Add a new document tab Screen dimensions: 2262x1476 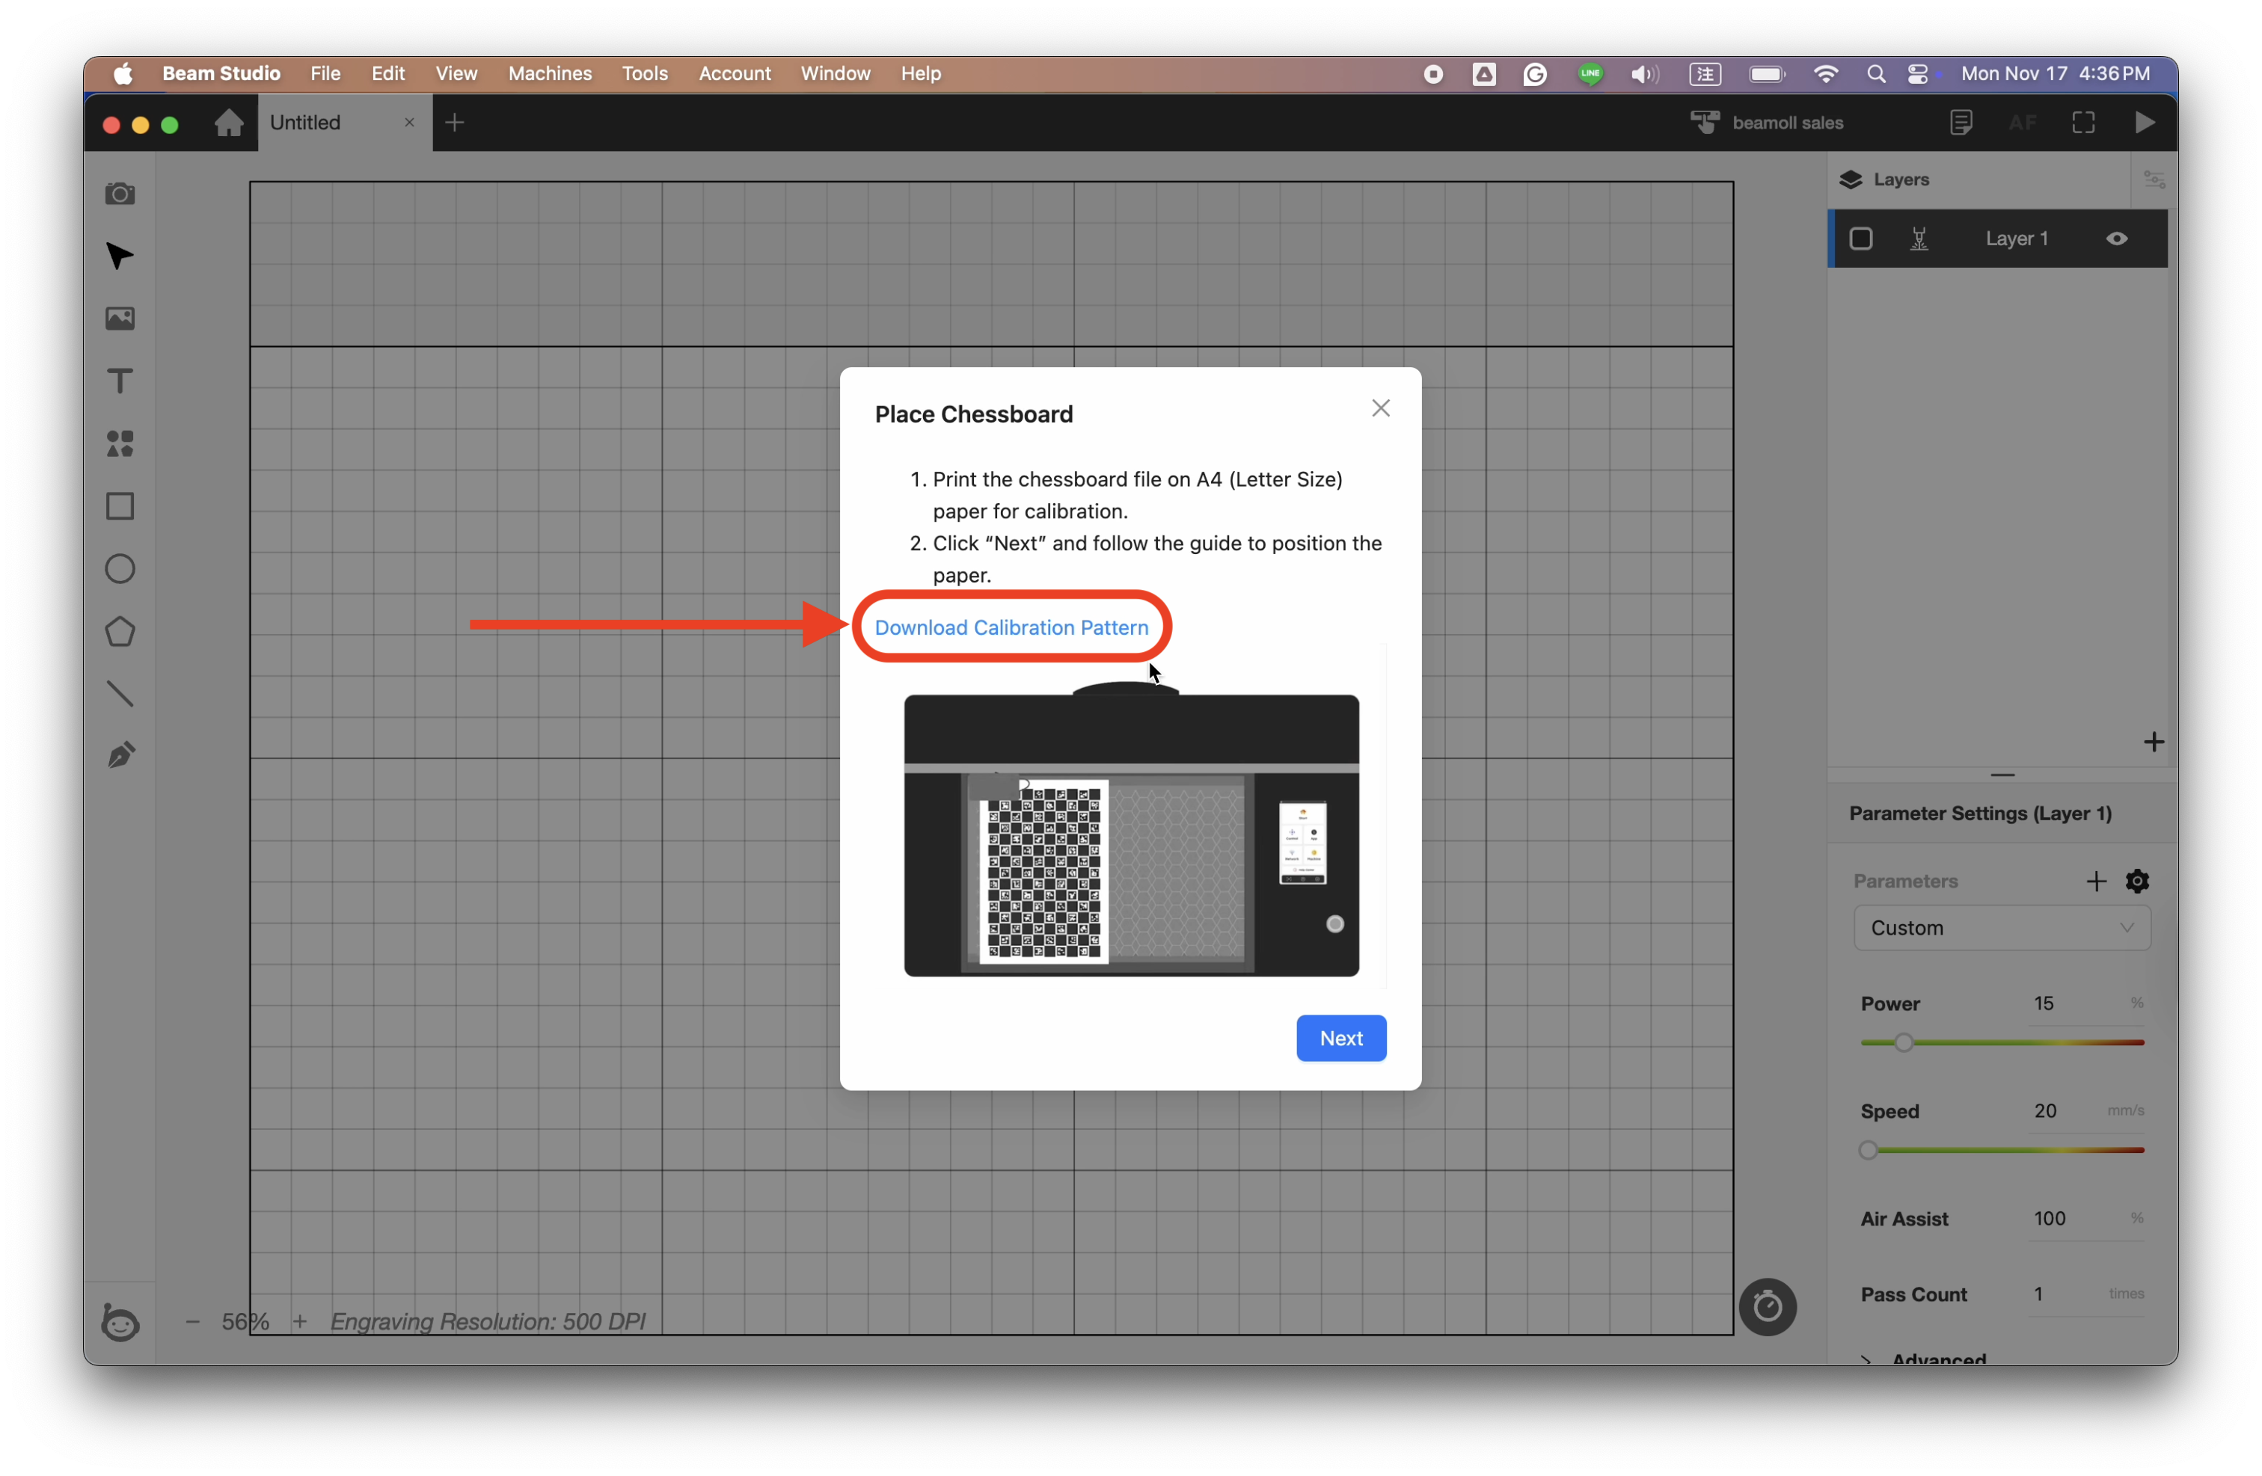(454, 123)
